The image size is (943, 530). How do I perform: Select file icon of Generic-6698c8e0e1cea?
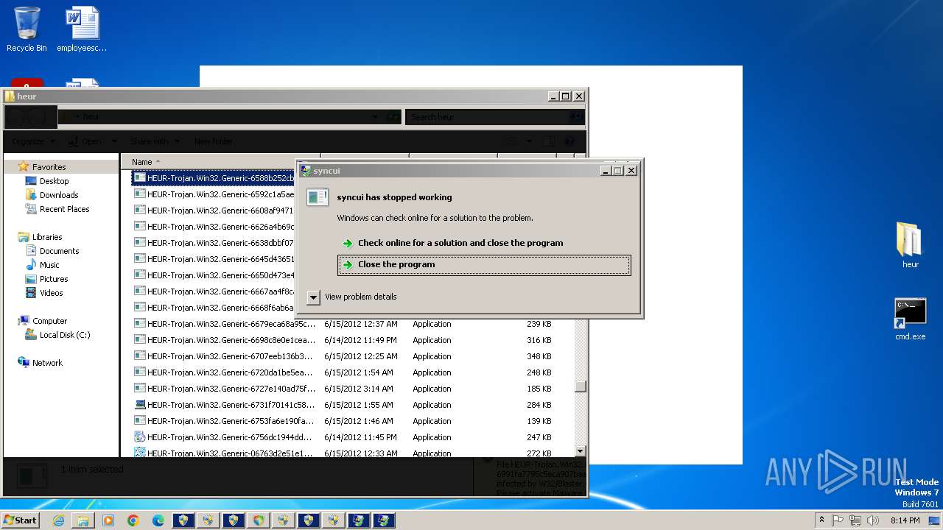click(x=139, y=340)
